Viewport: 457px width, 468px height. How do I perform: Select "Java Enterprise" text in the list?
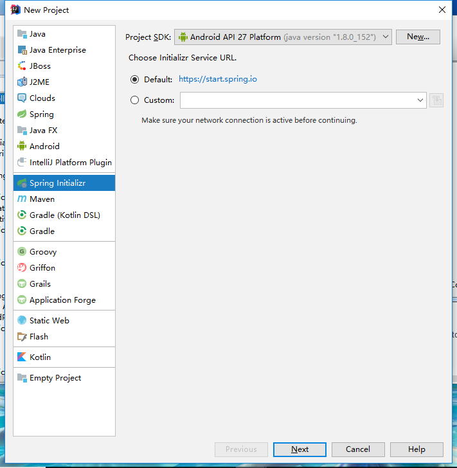(x=58, y=50)
